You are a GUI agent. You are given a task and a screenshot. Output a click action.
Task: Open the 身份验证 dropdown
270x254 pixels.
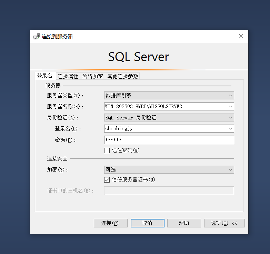pyautogui.click(x=169, y=118)
